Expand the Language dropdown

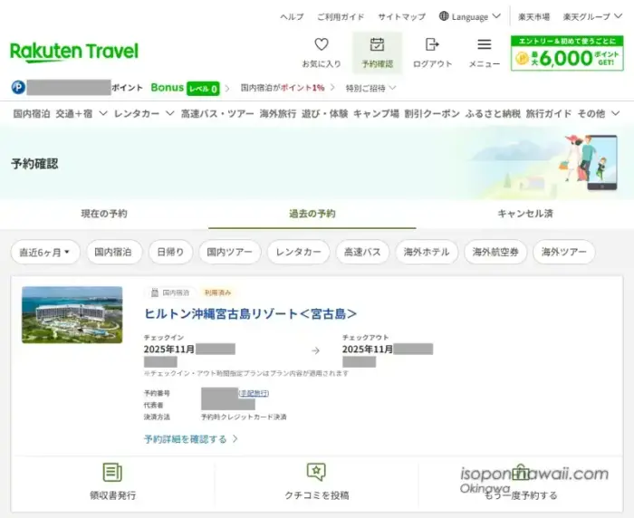point(496,16)
